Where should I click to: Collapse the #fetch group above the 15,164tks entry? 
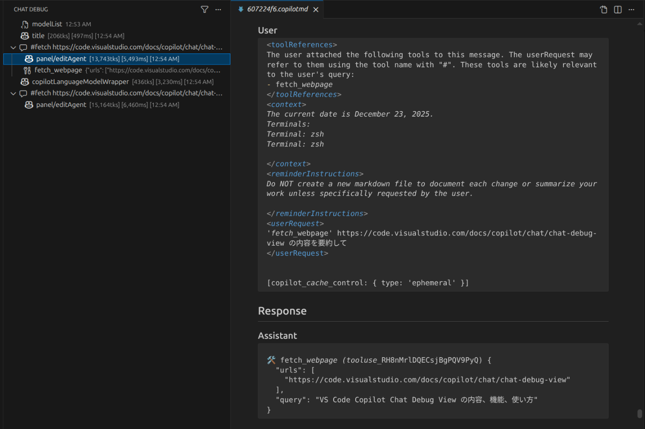(x=13, y=94)
